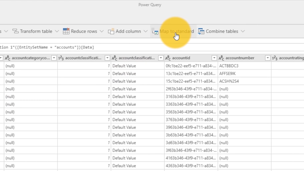Click the Reduce rows icon
The width and height of the screenshot is (304, 171).
coord(66,31)
